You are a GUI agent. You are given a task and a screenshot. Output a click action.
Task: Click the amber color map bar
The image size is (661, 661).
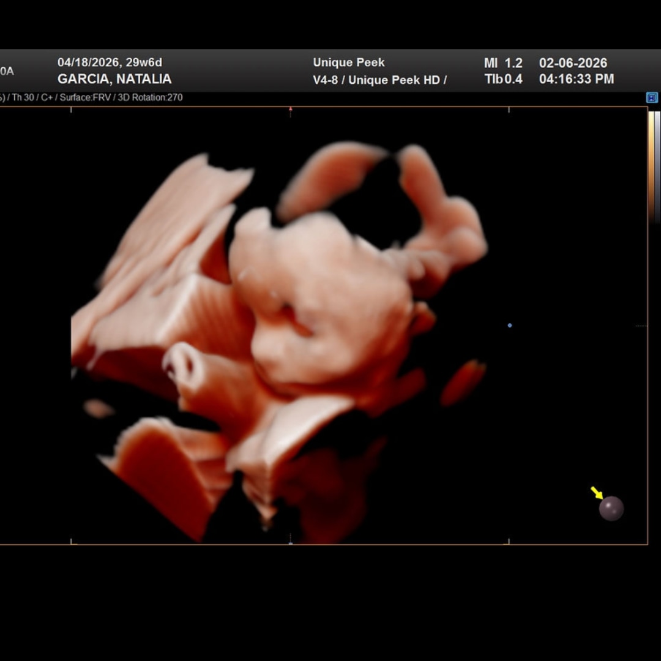[651, 165]
